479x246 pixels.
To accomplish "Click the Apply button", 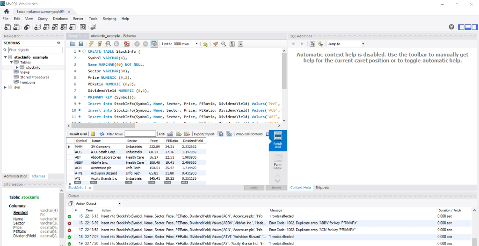I will click(254, 188).
